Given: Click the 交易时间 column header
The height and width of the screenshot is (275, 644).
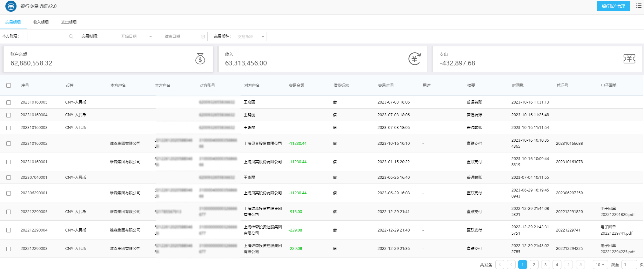Looking at the screenshot, I should tap(386, 85).
